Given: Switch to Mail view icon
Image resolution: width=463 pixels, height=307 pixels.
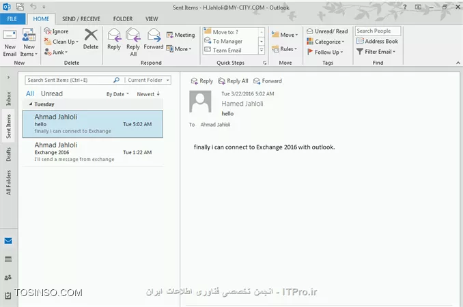Looking at the screenshot, I should pos(8,241).
